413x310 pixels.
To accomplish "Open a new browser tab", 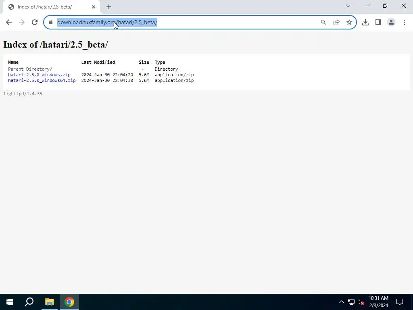I will pyautogui.click(x=109, y=7).
